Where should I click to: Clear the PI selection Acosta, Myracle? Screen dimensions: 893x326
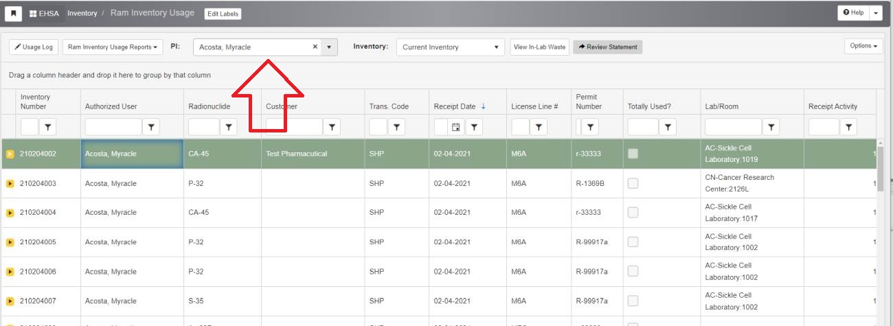tap(315, 47)
